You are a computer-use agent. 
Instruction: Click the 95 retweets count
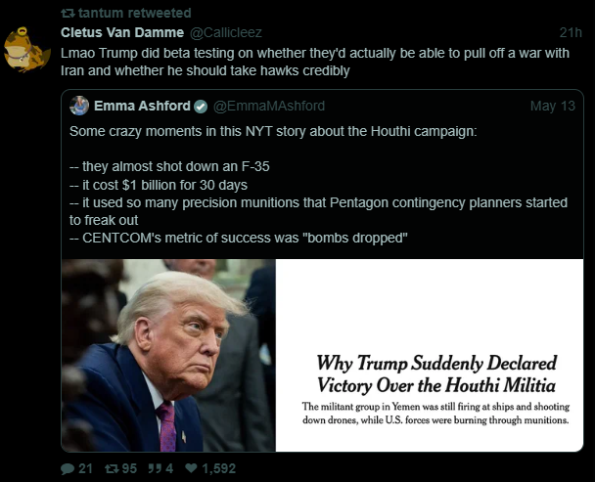point(129,468)
